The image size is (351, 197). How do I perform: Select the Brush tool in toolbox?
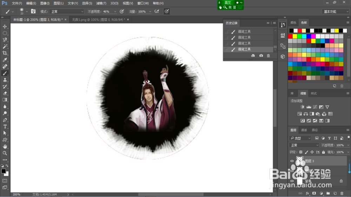coord(5,73)
